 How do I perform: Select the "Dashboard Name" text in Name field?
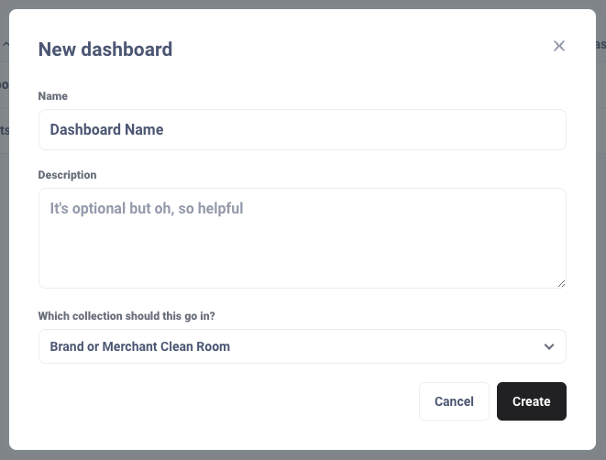(x=106, y=130)
